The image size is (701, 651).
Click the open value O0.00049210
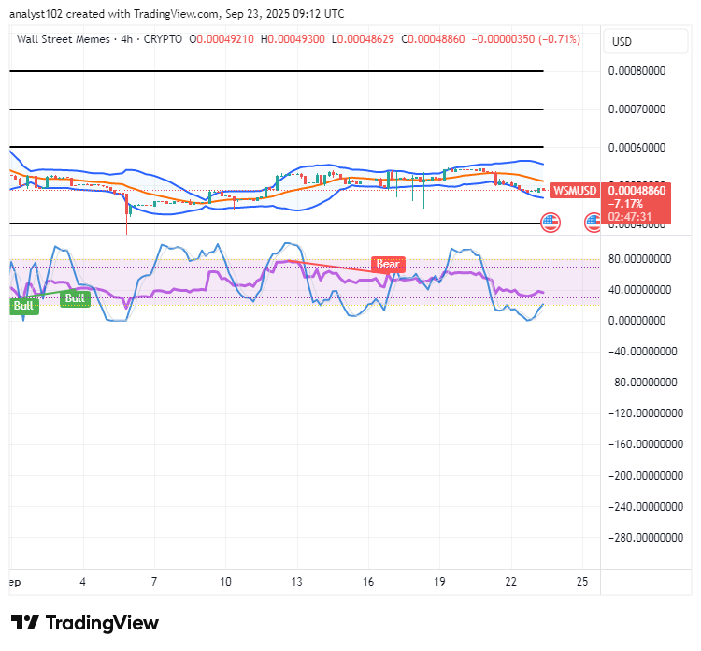tap(222, 39)
